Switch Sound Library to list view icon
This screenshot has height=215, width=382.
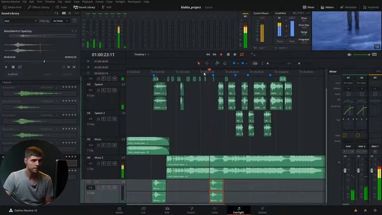(x=70, y=13)
